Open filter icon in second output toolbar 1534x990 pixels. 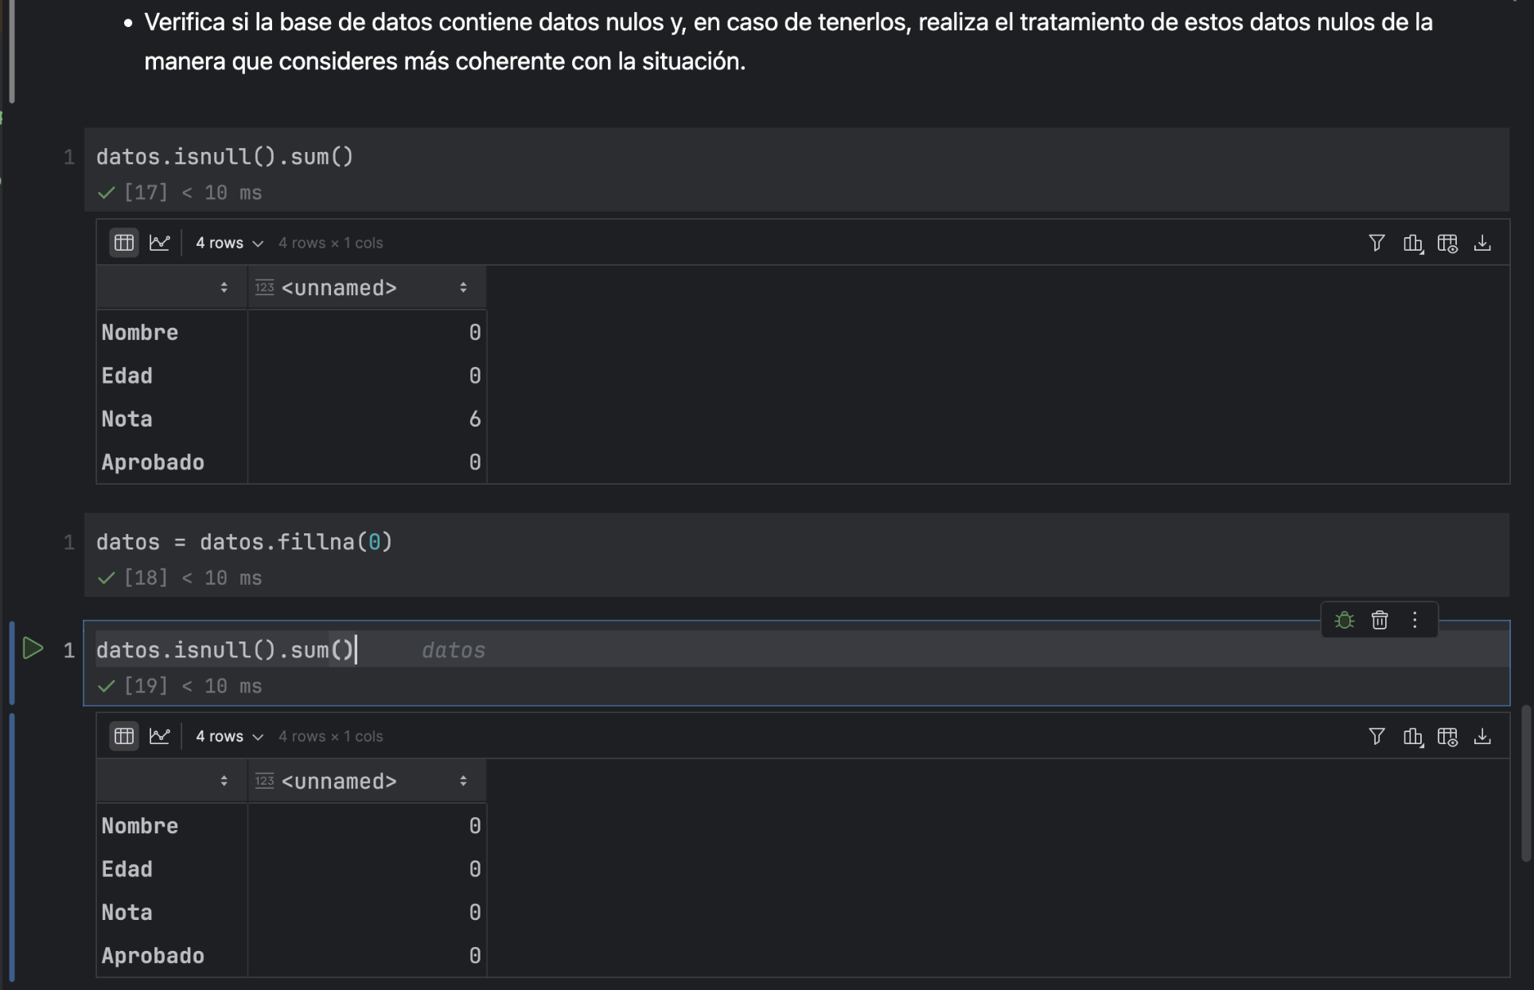pyautogui.click(x=1376, y=736)
